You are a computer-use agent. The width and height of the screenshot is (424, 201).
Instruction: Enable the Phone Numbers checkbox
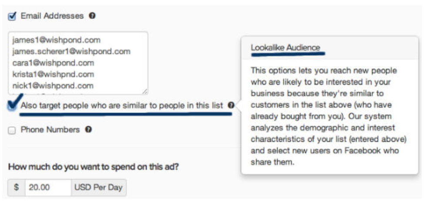pyautogui.click(x=12, y=130)
